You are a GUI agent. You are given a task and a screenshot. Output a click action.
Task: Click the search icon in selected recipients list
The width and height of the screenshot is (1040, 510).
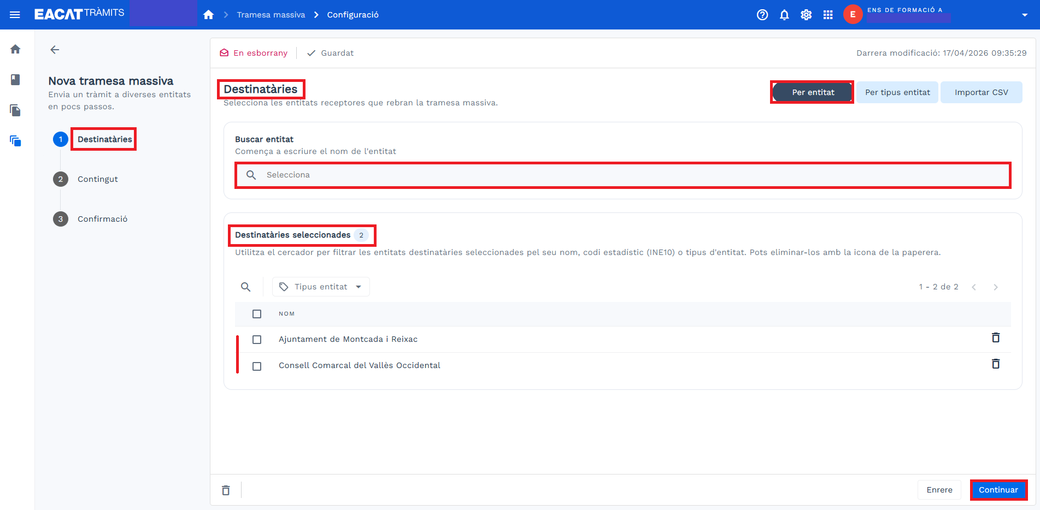(246, 287)
